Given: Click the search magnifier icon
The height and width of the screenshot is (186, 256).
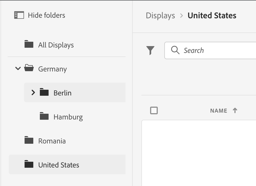Looking at the screenshot, I should (175, 50).
